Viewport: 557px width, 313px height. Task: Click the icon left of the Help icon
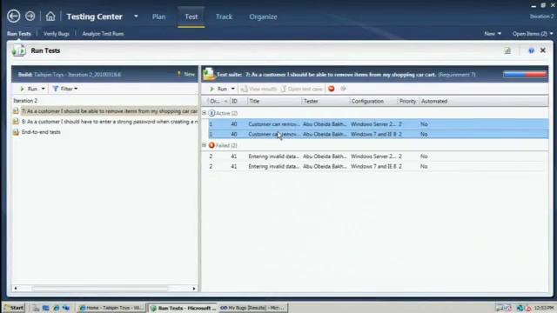coord(507,50)
